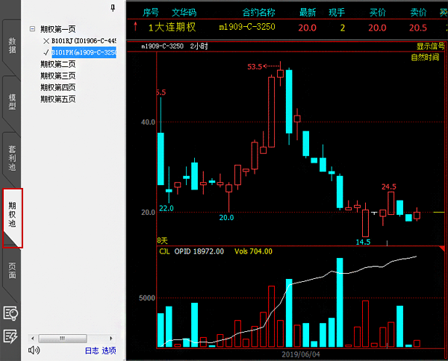The image size is (448, 361).
Task: Click contract name m1909-C-3250 in quote row
Action: pos(247,27)
